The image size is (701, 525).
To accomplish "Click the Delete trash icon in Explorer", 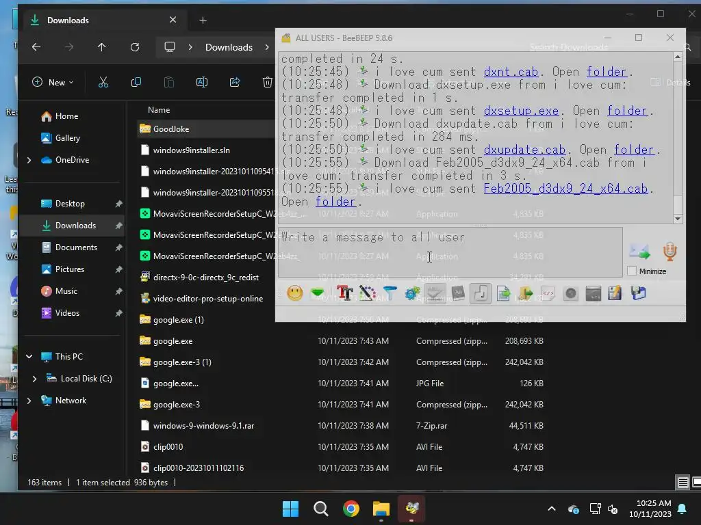I will click(x=268, y=82).
